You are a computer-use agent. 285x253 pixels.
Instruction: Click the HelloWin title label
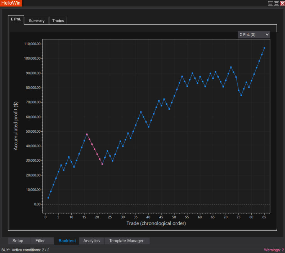tap(11, 3)
